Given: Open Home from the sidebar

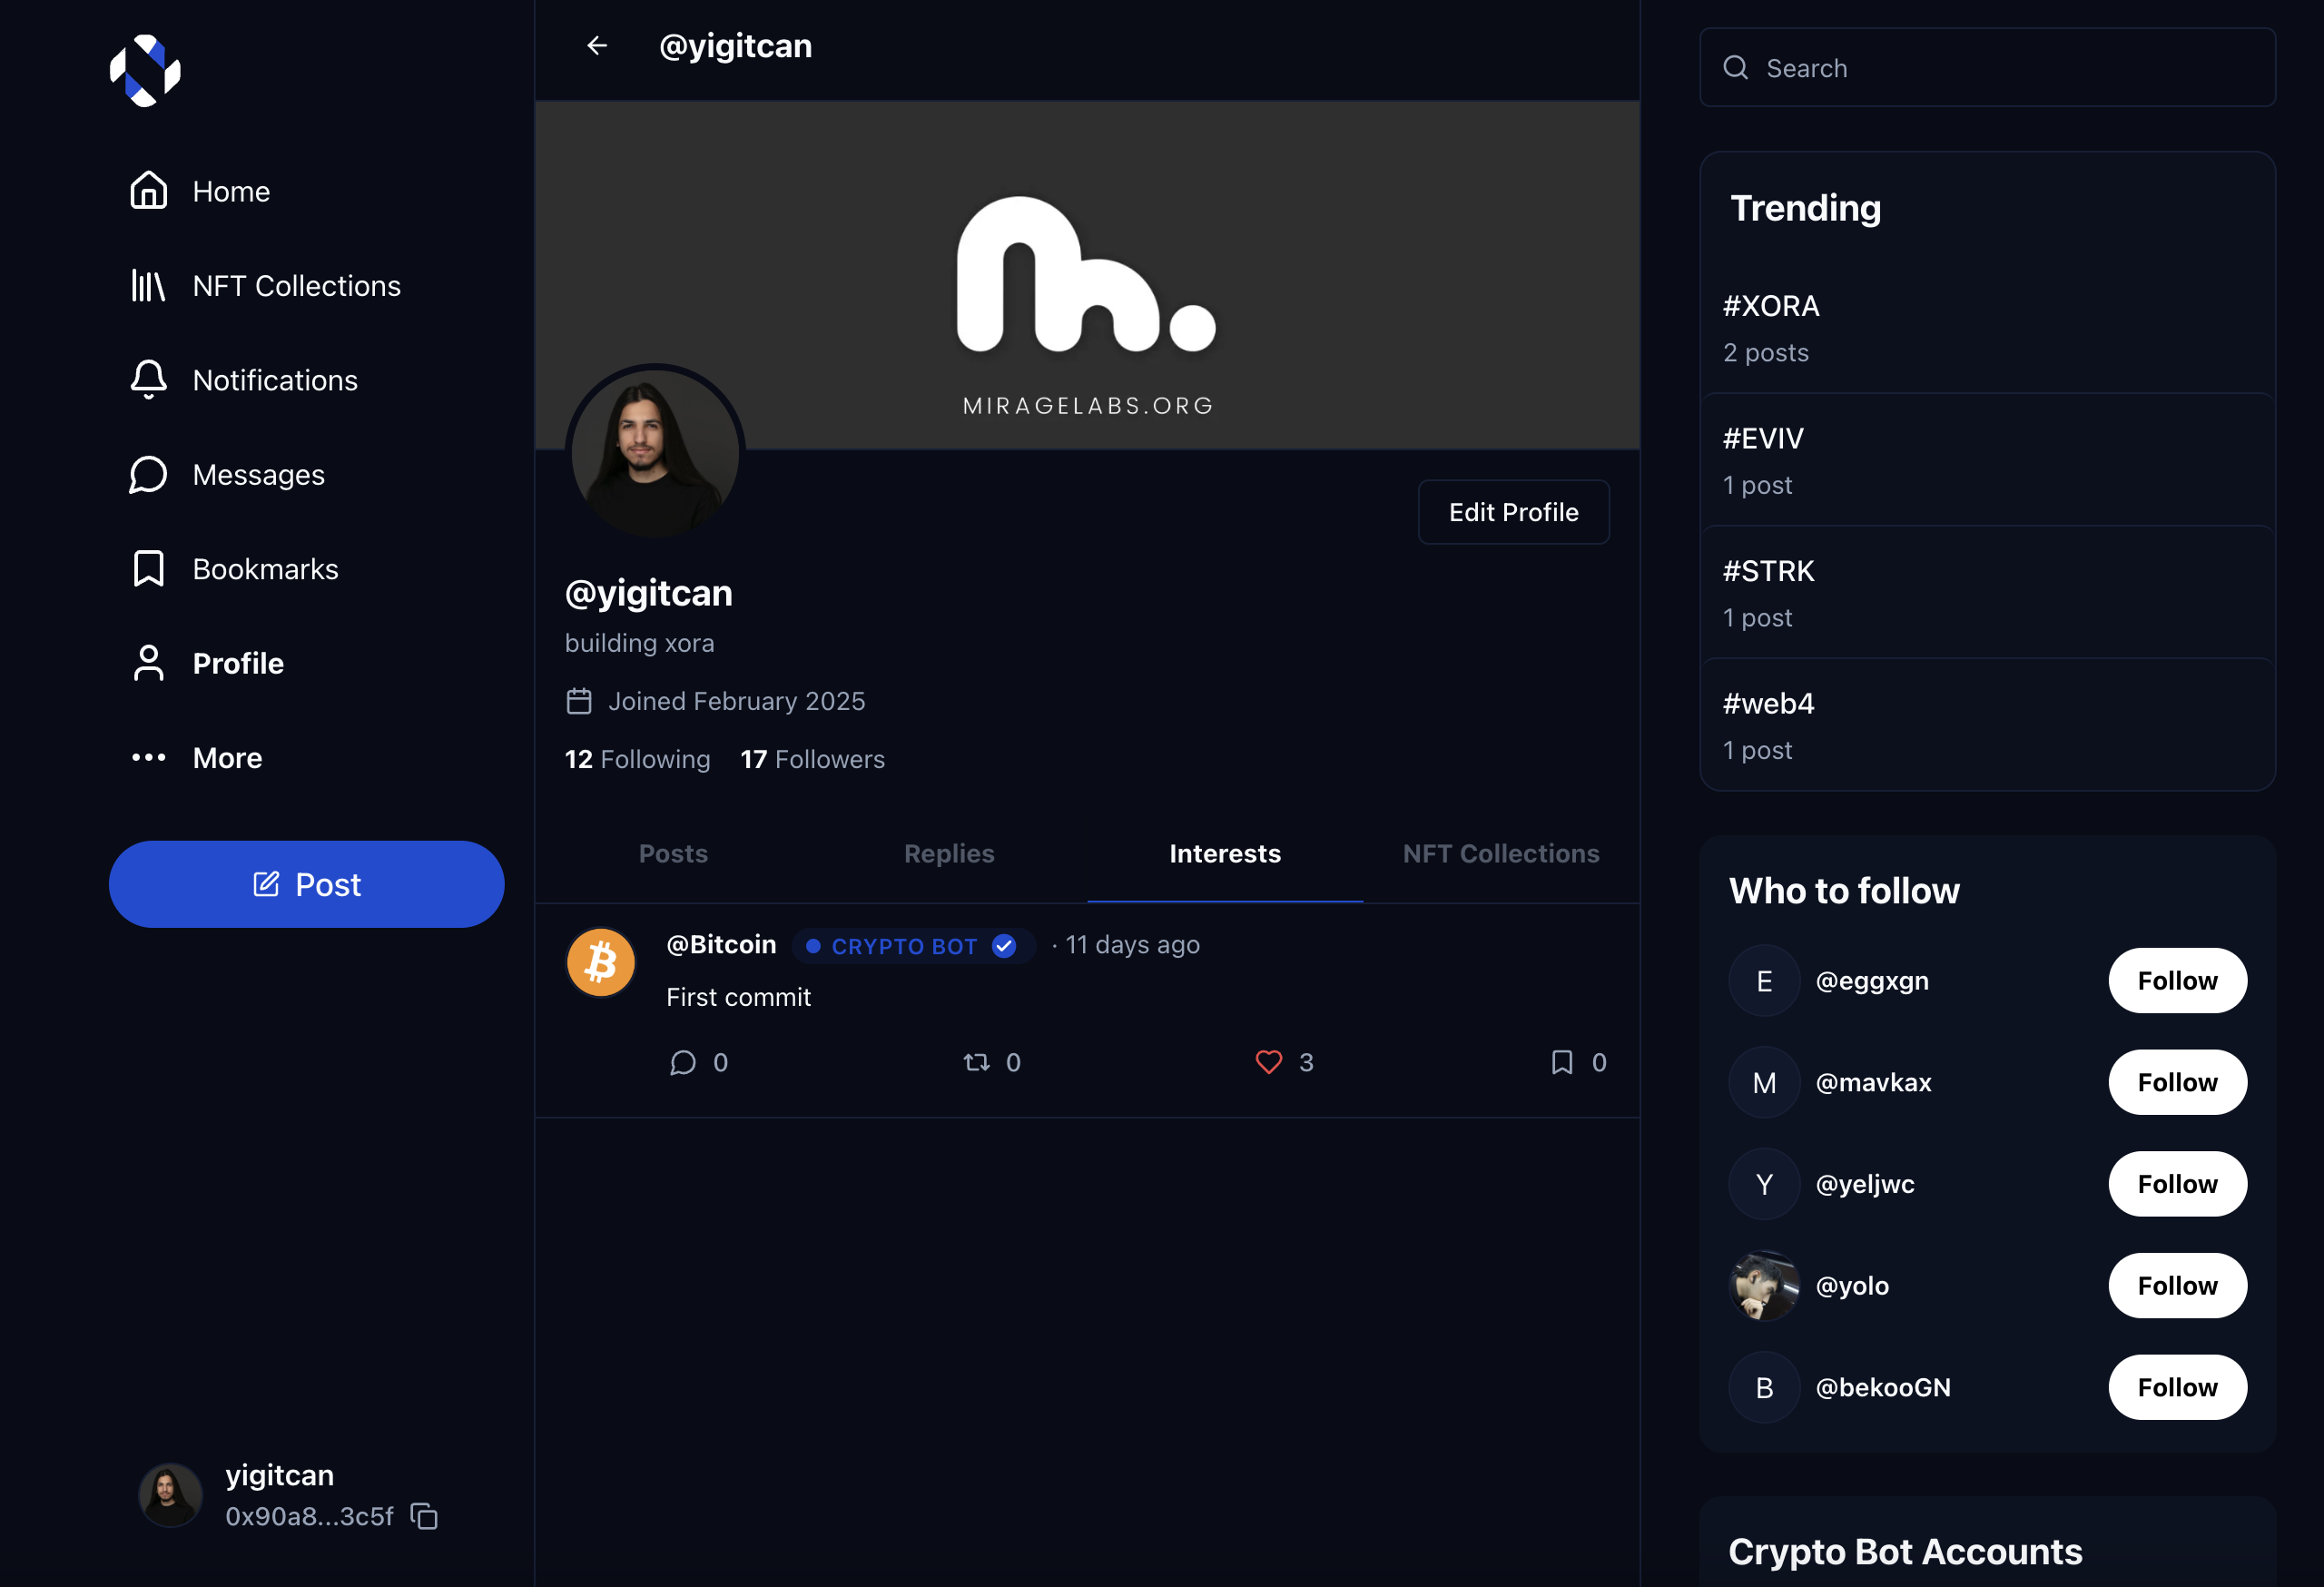Looking at the screenshot, I should pos(200,191).
